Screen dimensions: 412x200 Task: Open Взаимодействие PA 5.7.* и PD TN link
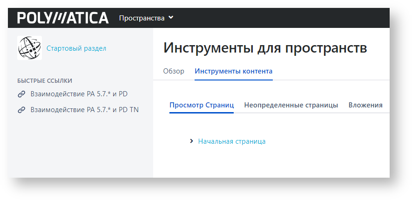(x=84, y=110)
